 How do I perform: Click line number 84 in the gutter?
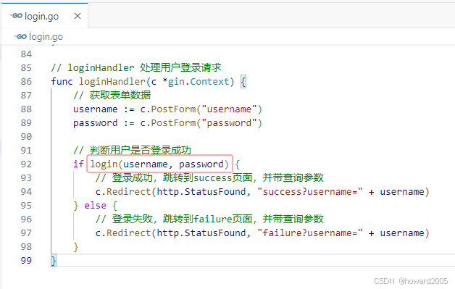26,54
